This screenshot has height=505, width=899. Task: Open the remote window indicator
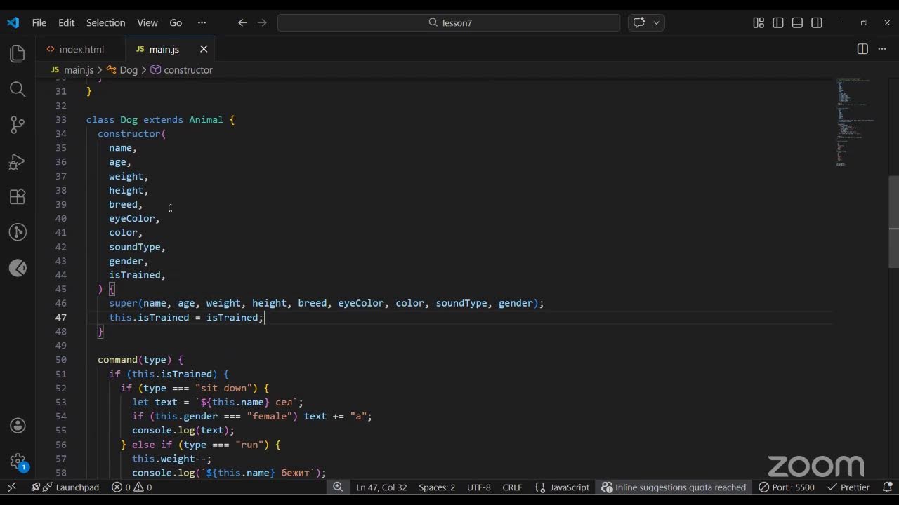pos(12,487)
